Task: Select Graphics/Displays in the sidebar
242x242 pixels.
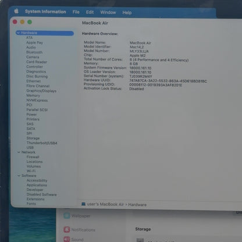Action: pyautogui.click(x=41, y=91)
